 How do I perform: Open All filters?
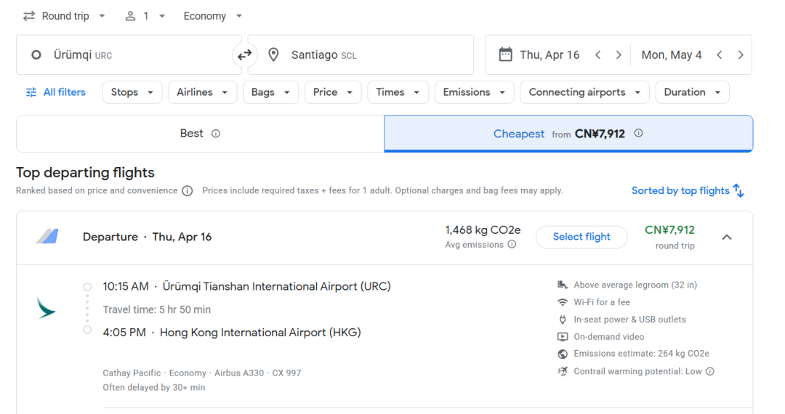tap(55, 92)
